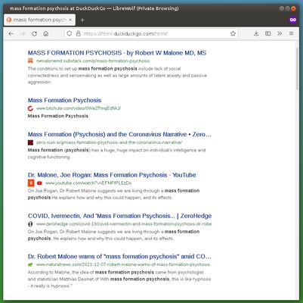Go back using the back arrow
The height and width of the screenshot is (303, 303).
click(11, 33)
